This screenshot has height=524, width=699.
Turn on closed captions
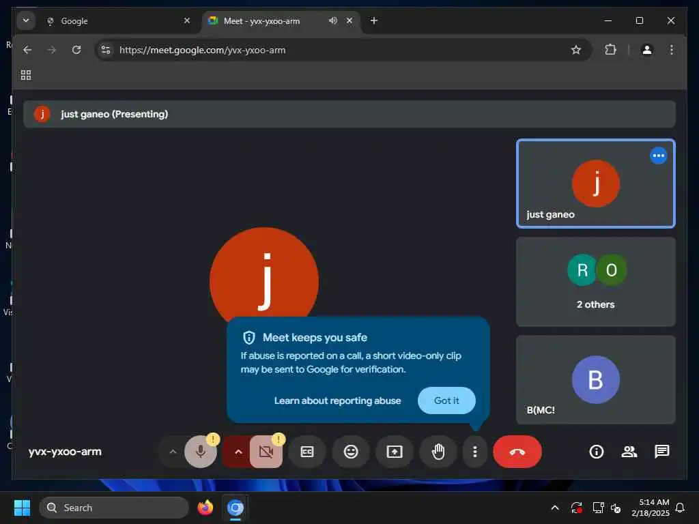[x=307, y=452]
